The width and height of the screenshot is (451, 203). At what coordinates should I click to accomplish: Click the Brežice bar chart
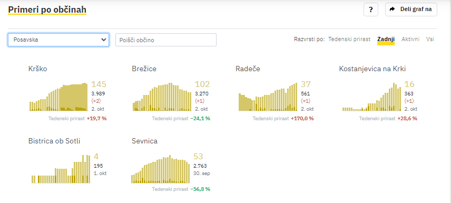point(162,96)
